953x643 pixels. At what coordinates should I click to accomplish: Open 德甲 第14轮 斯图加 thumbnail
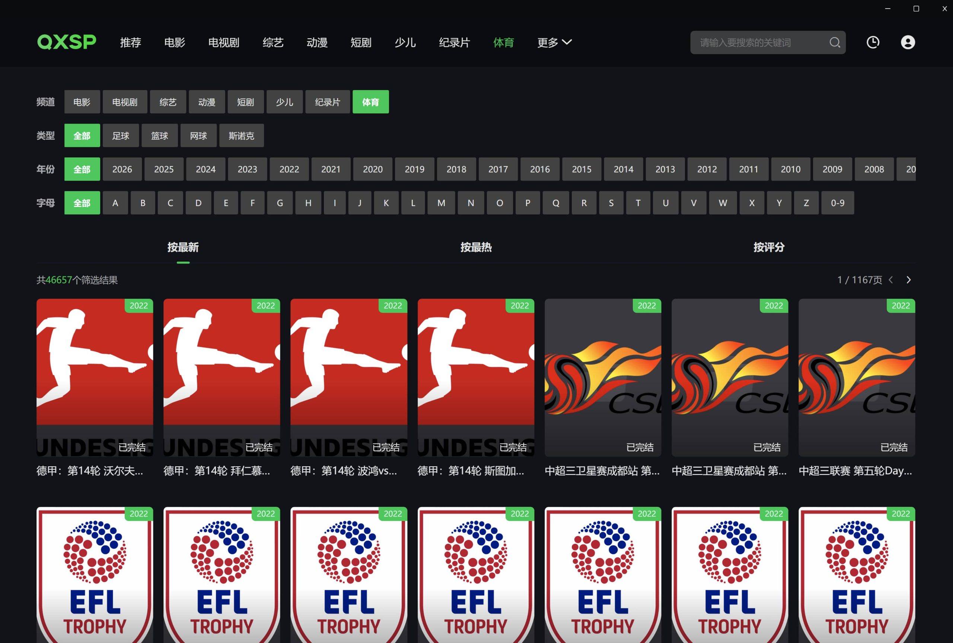tap(476, 378)
